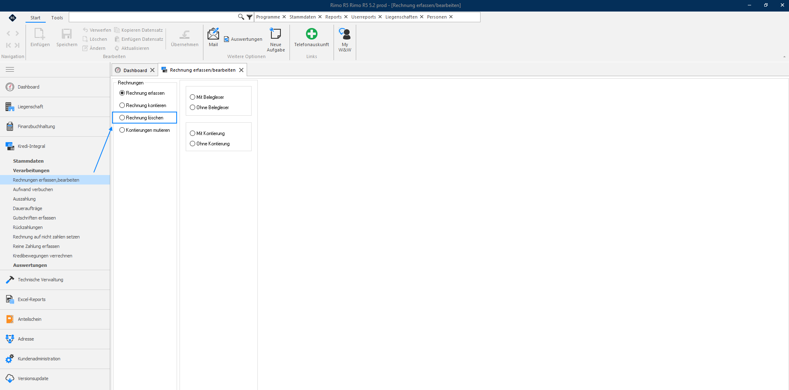Expand the Auswertungen section in sidebar
The image size is (789, 390).
pos(30,265)
